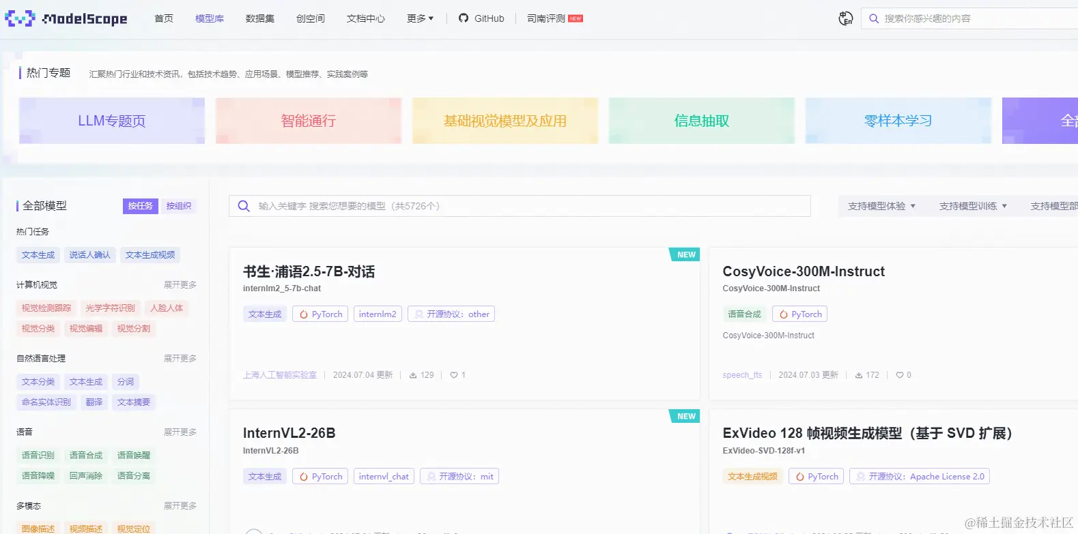The image size is (1078, 534).
Task: Toggle the 按任务 filter mode
Action: [141, 206]
